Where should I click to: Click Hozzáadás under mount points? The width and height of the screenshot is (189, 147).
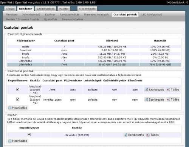coord(18,107)
